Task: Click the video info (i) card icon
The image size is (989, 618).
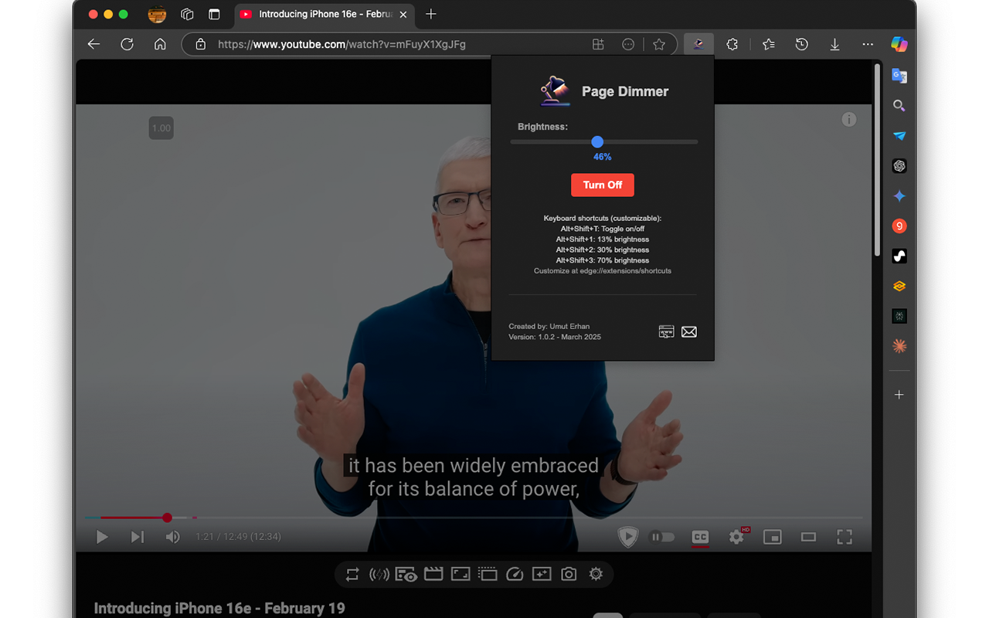Action: pos(849,119)
